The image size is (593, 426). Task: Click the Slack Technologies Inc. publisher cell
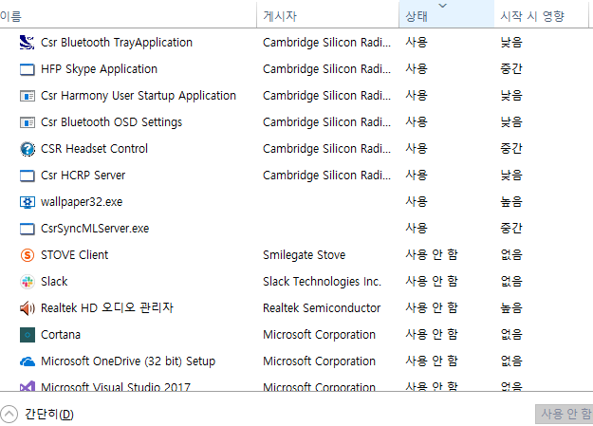[322, 282]
